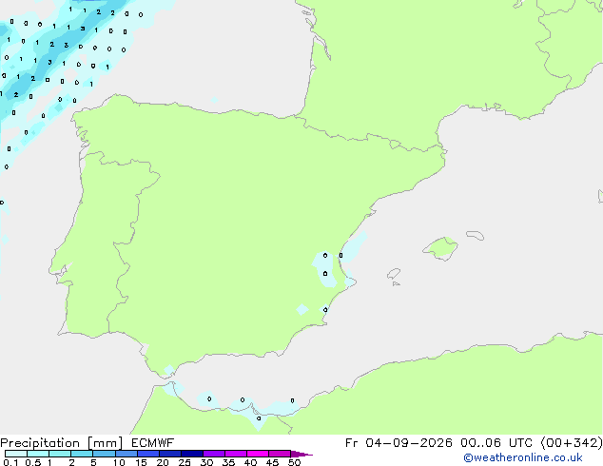Click the '35' legend scale label

[x=228, y=462]
